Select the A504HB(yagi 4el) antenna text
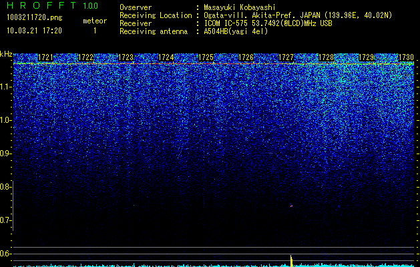The width and height of the screenshot is (420, 267). (x=236, y=31)
